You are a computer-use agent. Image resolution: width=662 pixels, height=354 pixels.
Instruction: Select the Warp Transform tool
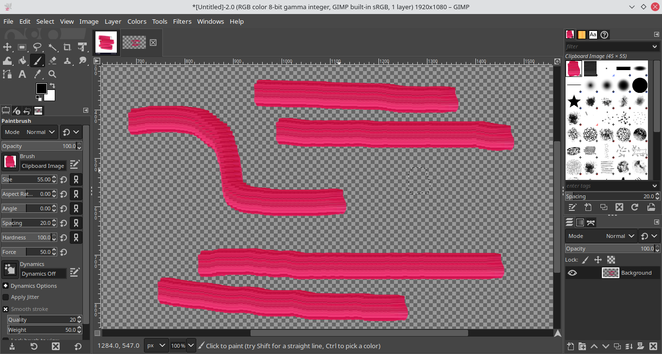[x=7, y=60]
